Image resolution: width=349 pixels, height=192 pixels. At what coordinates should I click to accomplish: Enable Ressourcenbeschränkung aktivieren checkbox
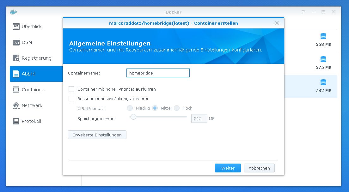point(71,99)
